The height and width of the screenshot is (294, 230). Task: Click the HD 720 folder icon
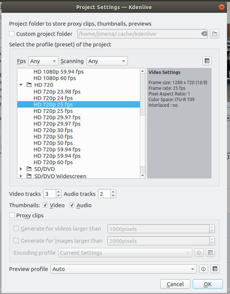(x=29, y=85)
